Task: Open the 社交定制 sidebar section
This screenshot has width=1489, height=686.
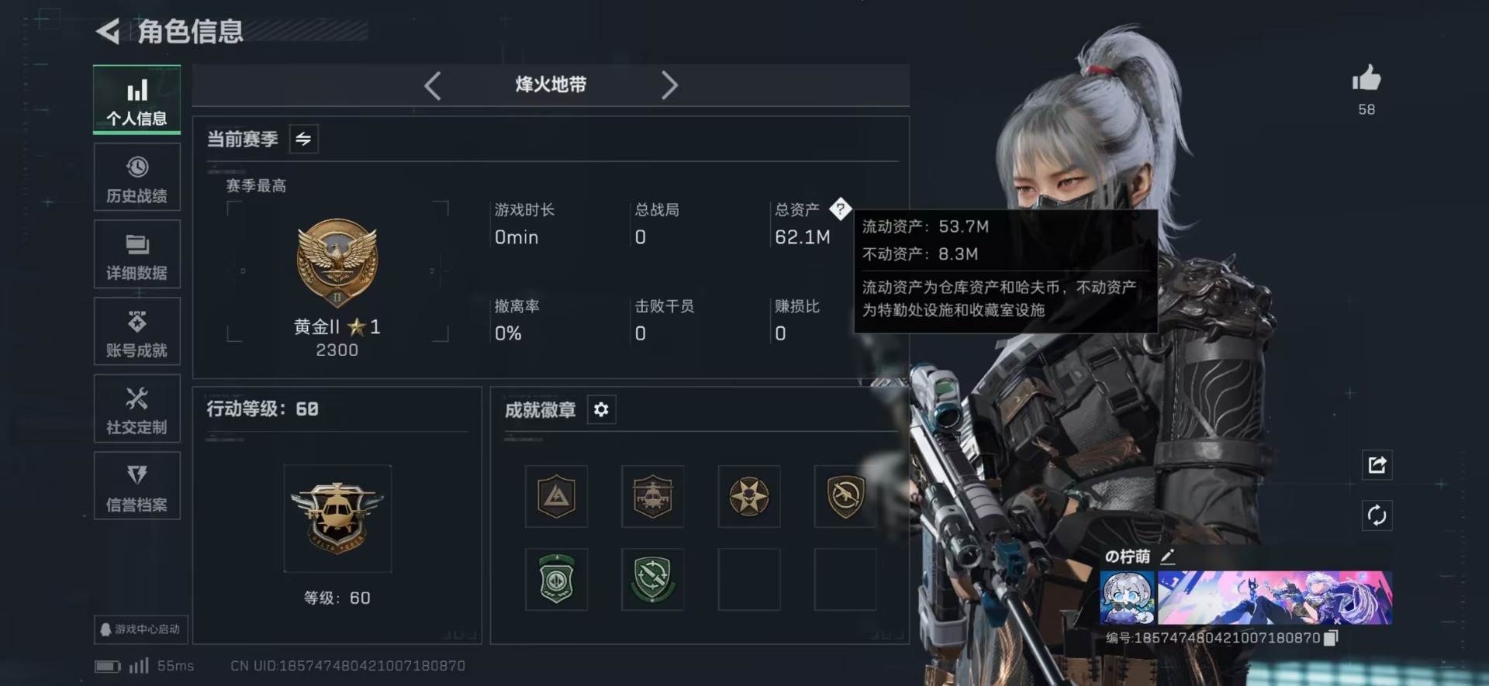Action: pyautogui.click(x=136, y=408)
